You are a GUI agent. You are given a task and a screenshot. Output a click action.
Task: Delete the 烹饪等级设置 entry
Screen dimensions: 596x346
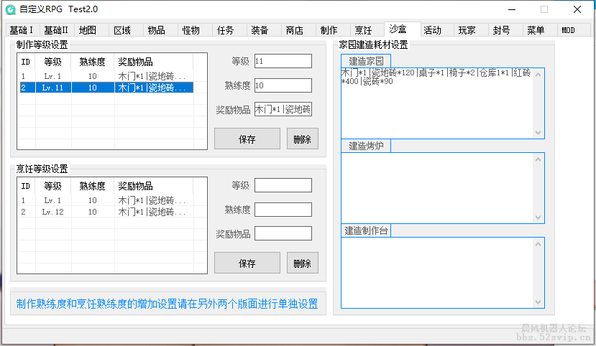click(302, 263)
